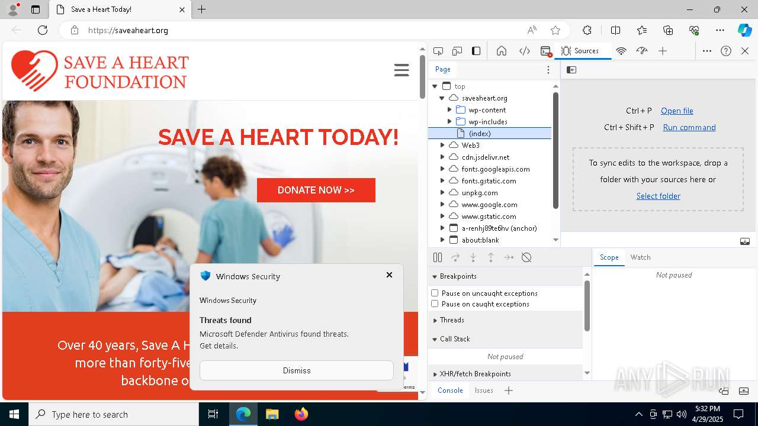This screenshot has width=758, height=426.
Task: Open the Console drawer tab
Action: (450, 390)
